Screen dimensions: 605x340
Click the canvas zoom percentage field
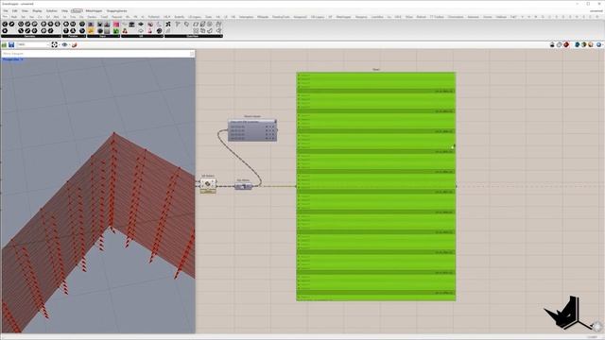[31, 45]
